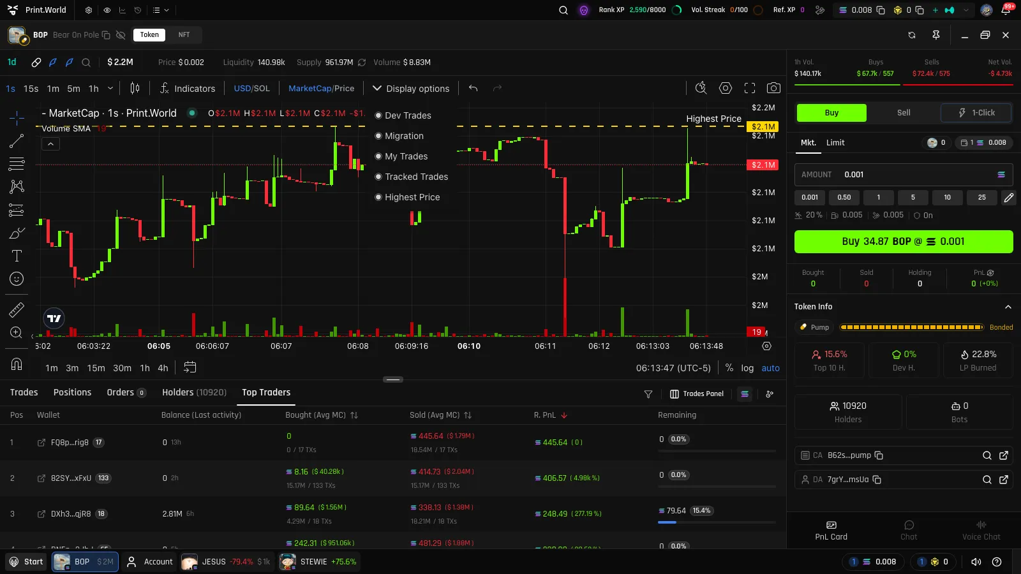Open candlestick chart type selector
Screen dimensions: 1021x574
(x=135, y=88)
